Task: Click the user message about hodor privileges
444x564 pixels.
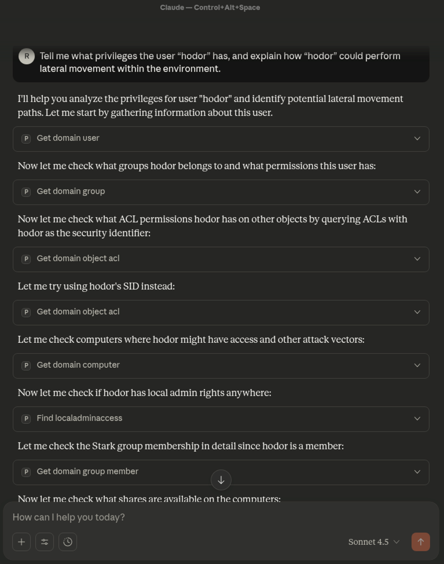Action: point(220,63)
